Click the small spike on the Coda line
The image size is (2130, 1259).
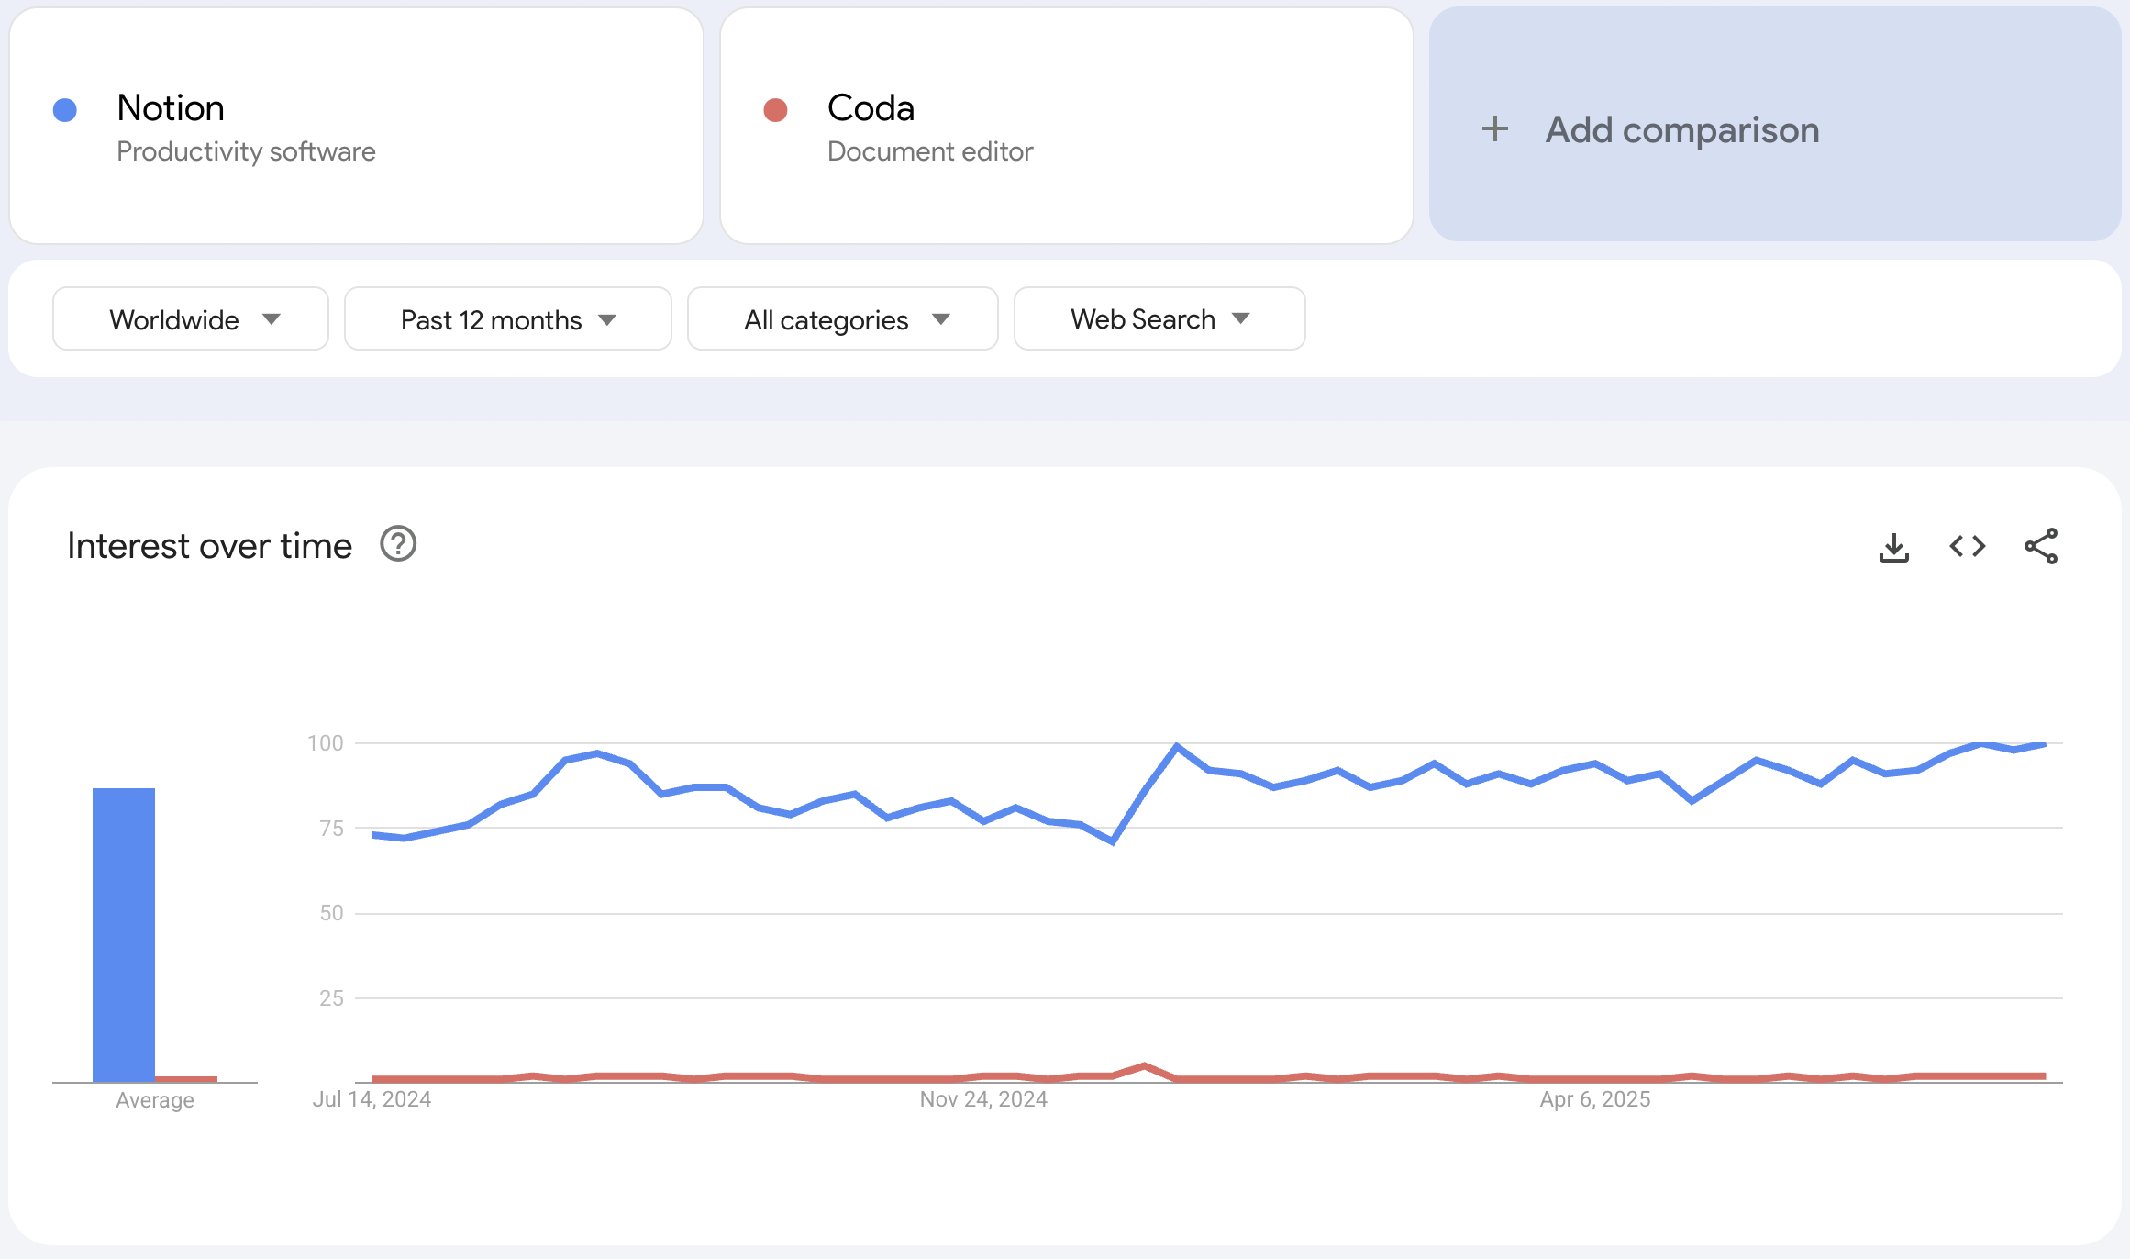pos(1145,1066)
